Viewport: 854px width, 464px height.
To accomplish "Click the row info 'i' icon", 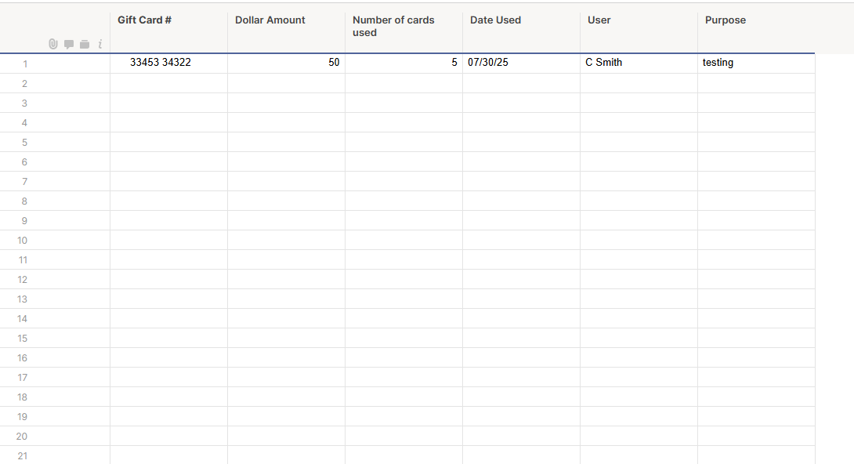I will point(100,44).
